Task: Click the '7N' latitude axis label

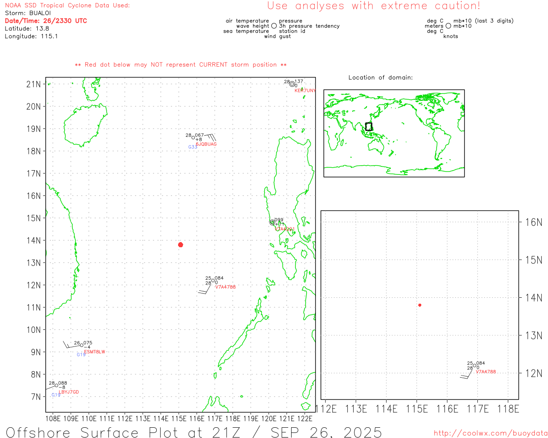Action: [x=36, y=397]
